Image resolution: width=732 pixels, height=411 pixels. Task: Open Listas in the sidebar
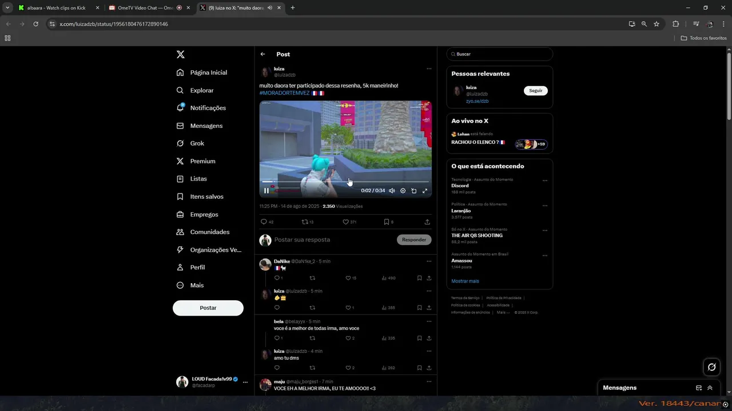[x=192, y=179]
